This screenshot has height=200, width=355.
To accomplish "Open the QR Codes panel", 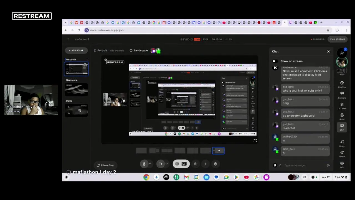I will click(x=342, y=106).
